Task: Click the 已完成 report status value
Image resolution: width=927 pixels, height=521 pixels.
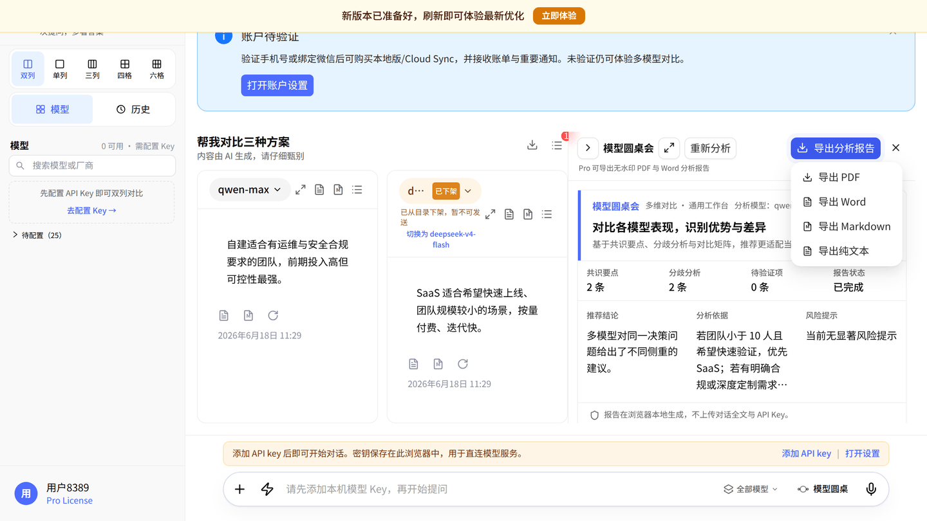Action: pos(848,287)
